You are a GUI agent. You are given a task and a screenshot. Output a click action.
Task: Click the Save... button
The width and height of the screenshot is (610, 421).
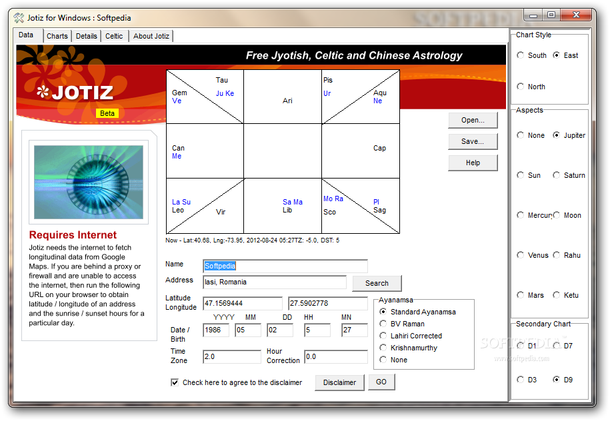[x=473, y=141]
